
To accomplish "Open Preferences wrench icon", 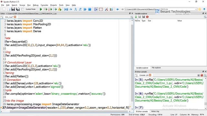I will pos(106,9).
